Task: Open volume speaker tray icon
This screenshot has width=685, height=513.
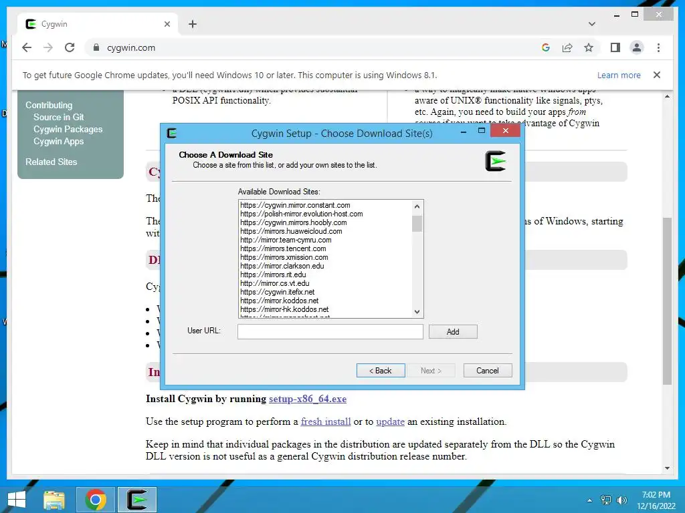Action: [621, 500]
